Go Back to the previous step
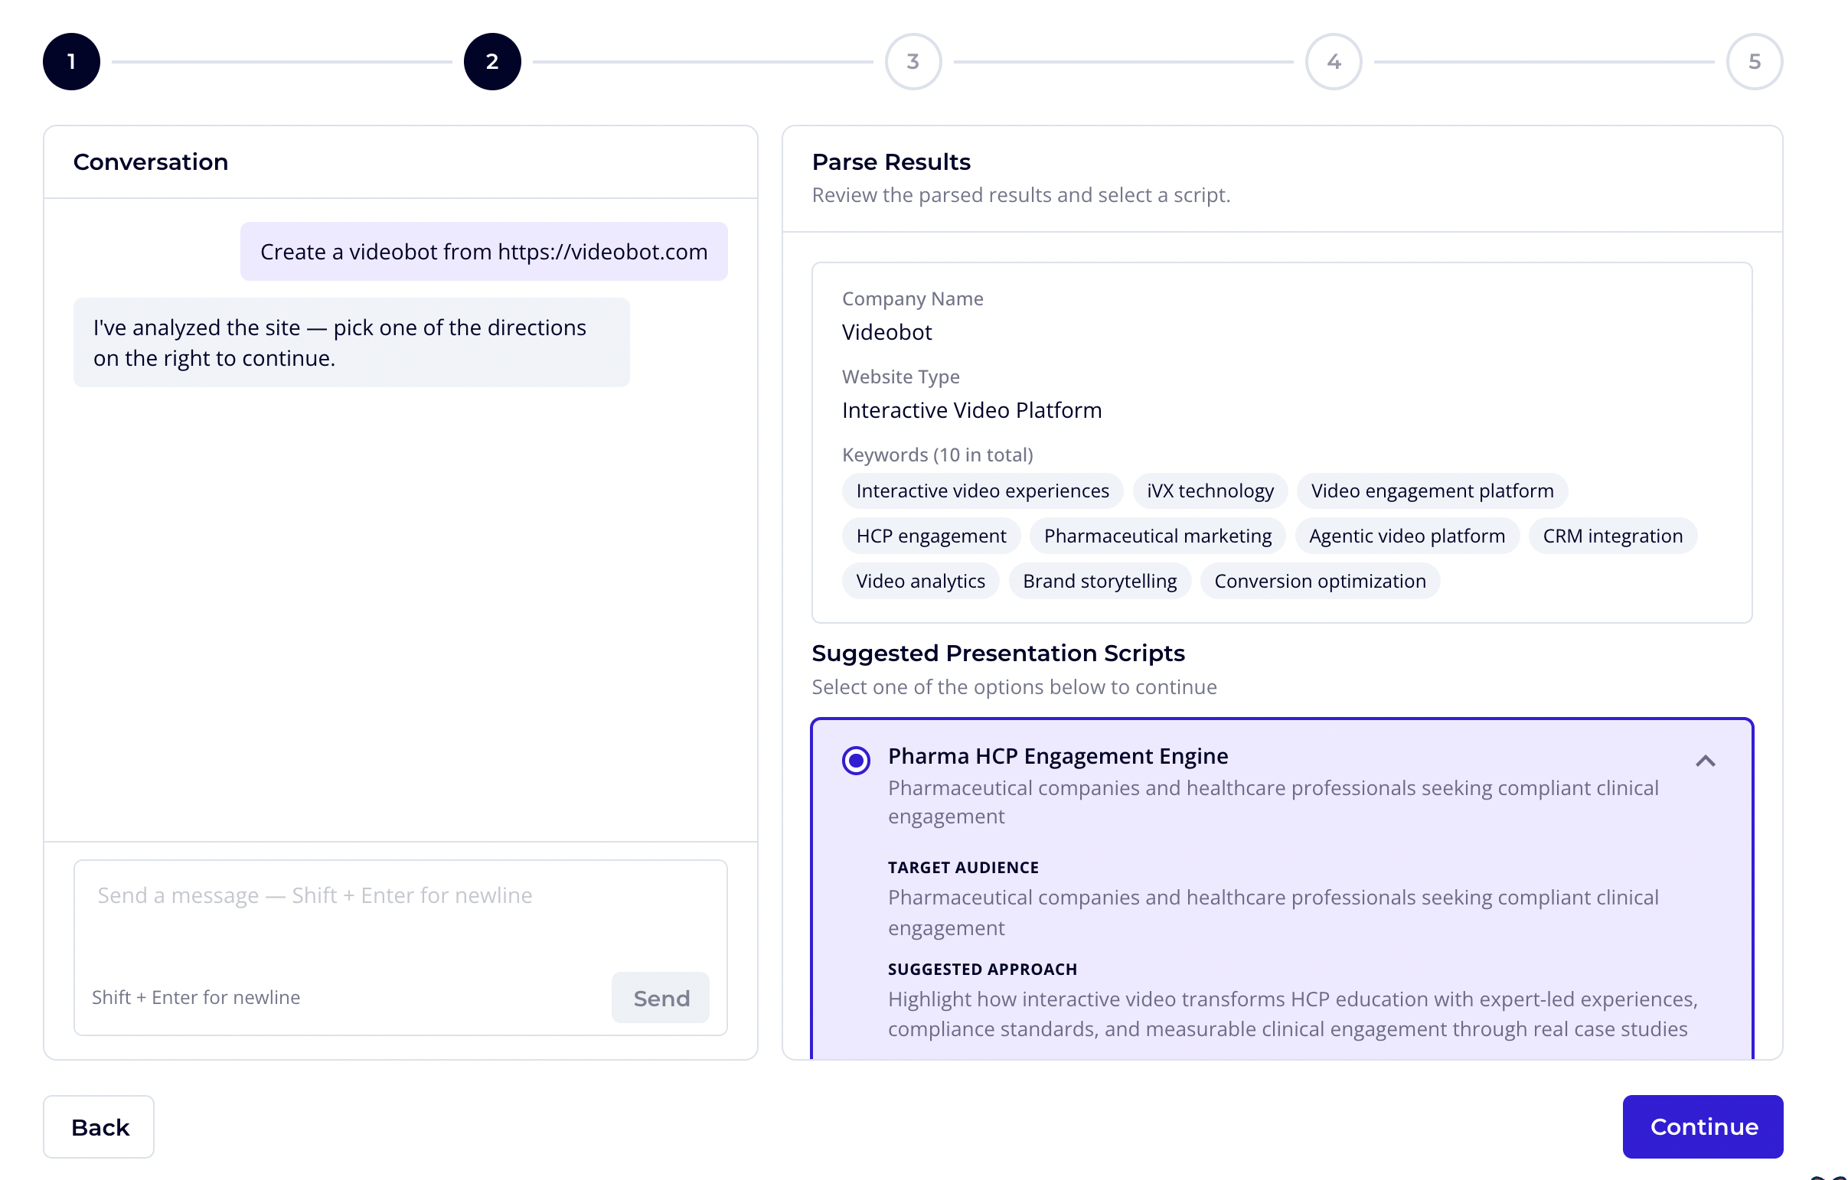 [x=99, y=1126]
